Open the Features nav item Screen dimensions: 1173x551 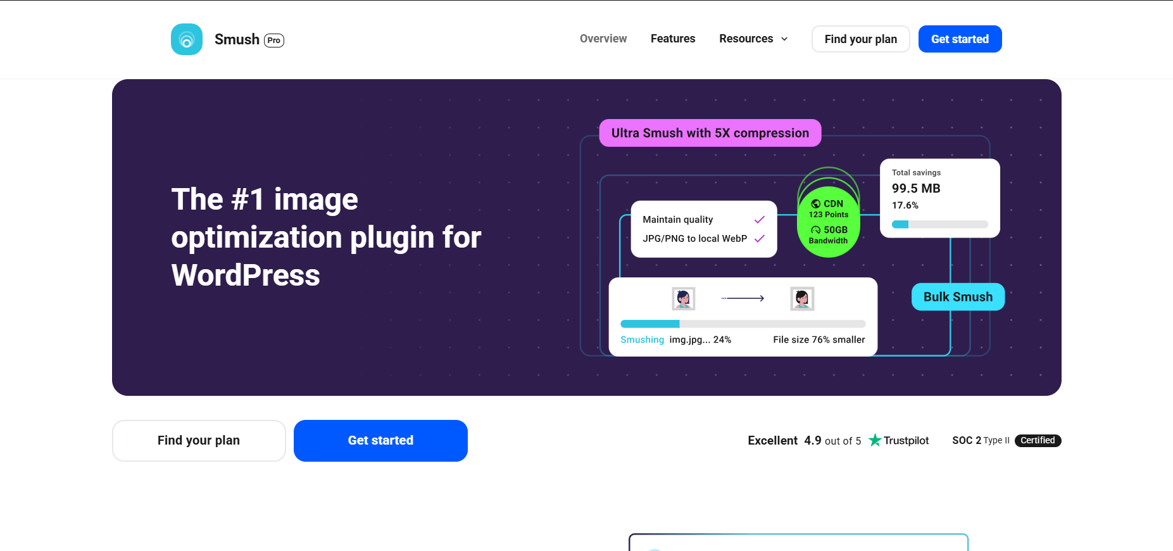673,39
